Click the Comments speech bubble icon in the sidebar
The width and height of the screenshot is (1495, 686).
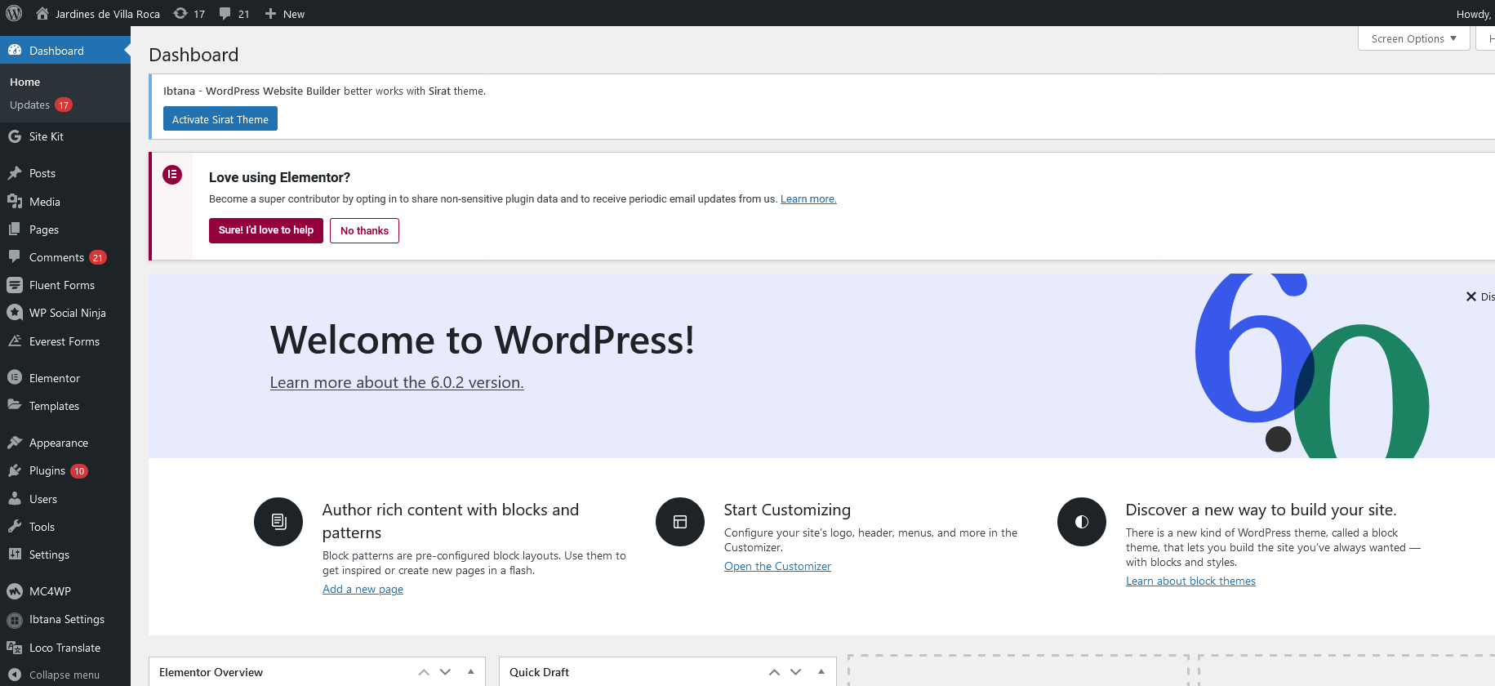pyautogui.click(x=15, y=256)
